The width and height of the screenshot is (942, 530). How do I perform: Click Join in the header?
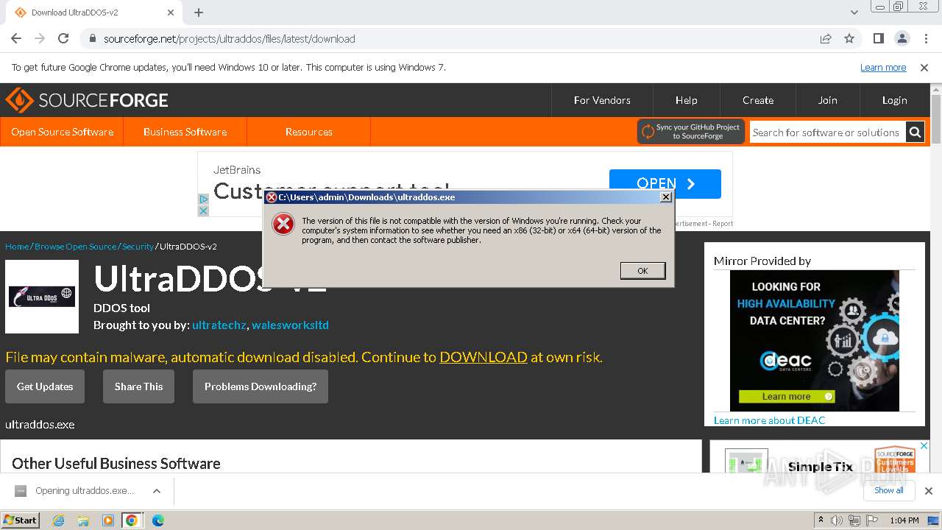click(827, 100)
